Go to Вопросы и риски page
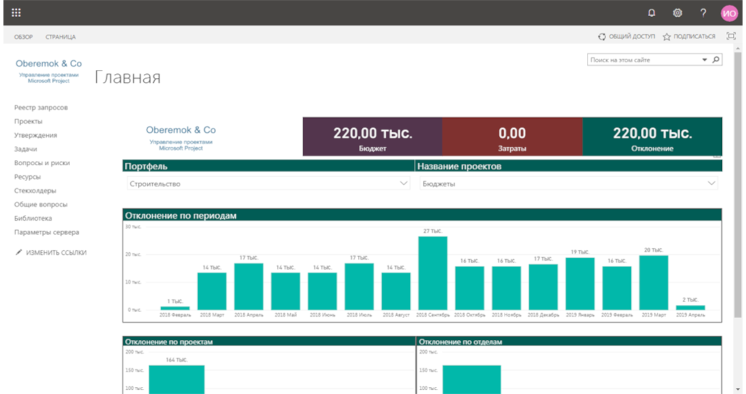 [x=42, y=163]
